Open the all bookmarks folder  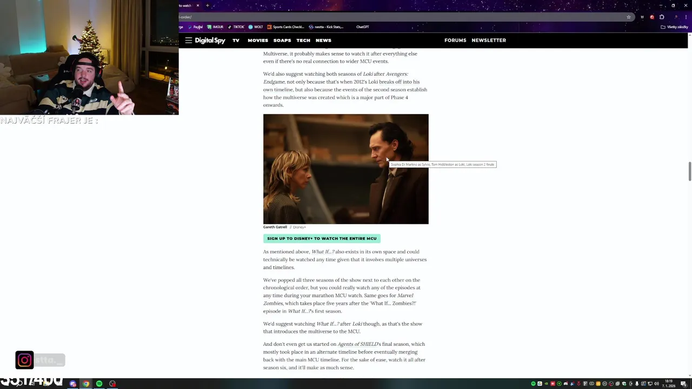click(675, 27)
